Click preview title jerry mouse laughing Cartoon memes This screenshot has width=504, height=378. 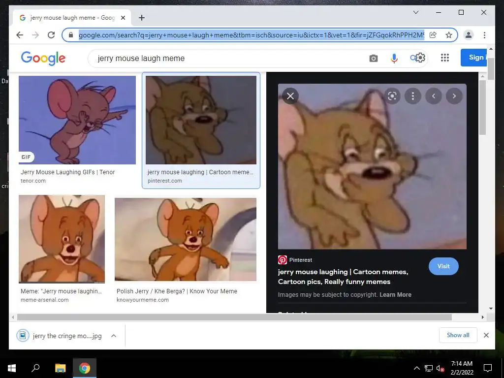click(343, 277)
